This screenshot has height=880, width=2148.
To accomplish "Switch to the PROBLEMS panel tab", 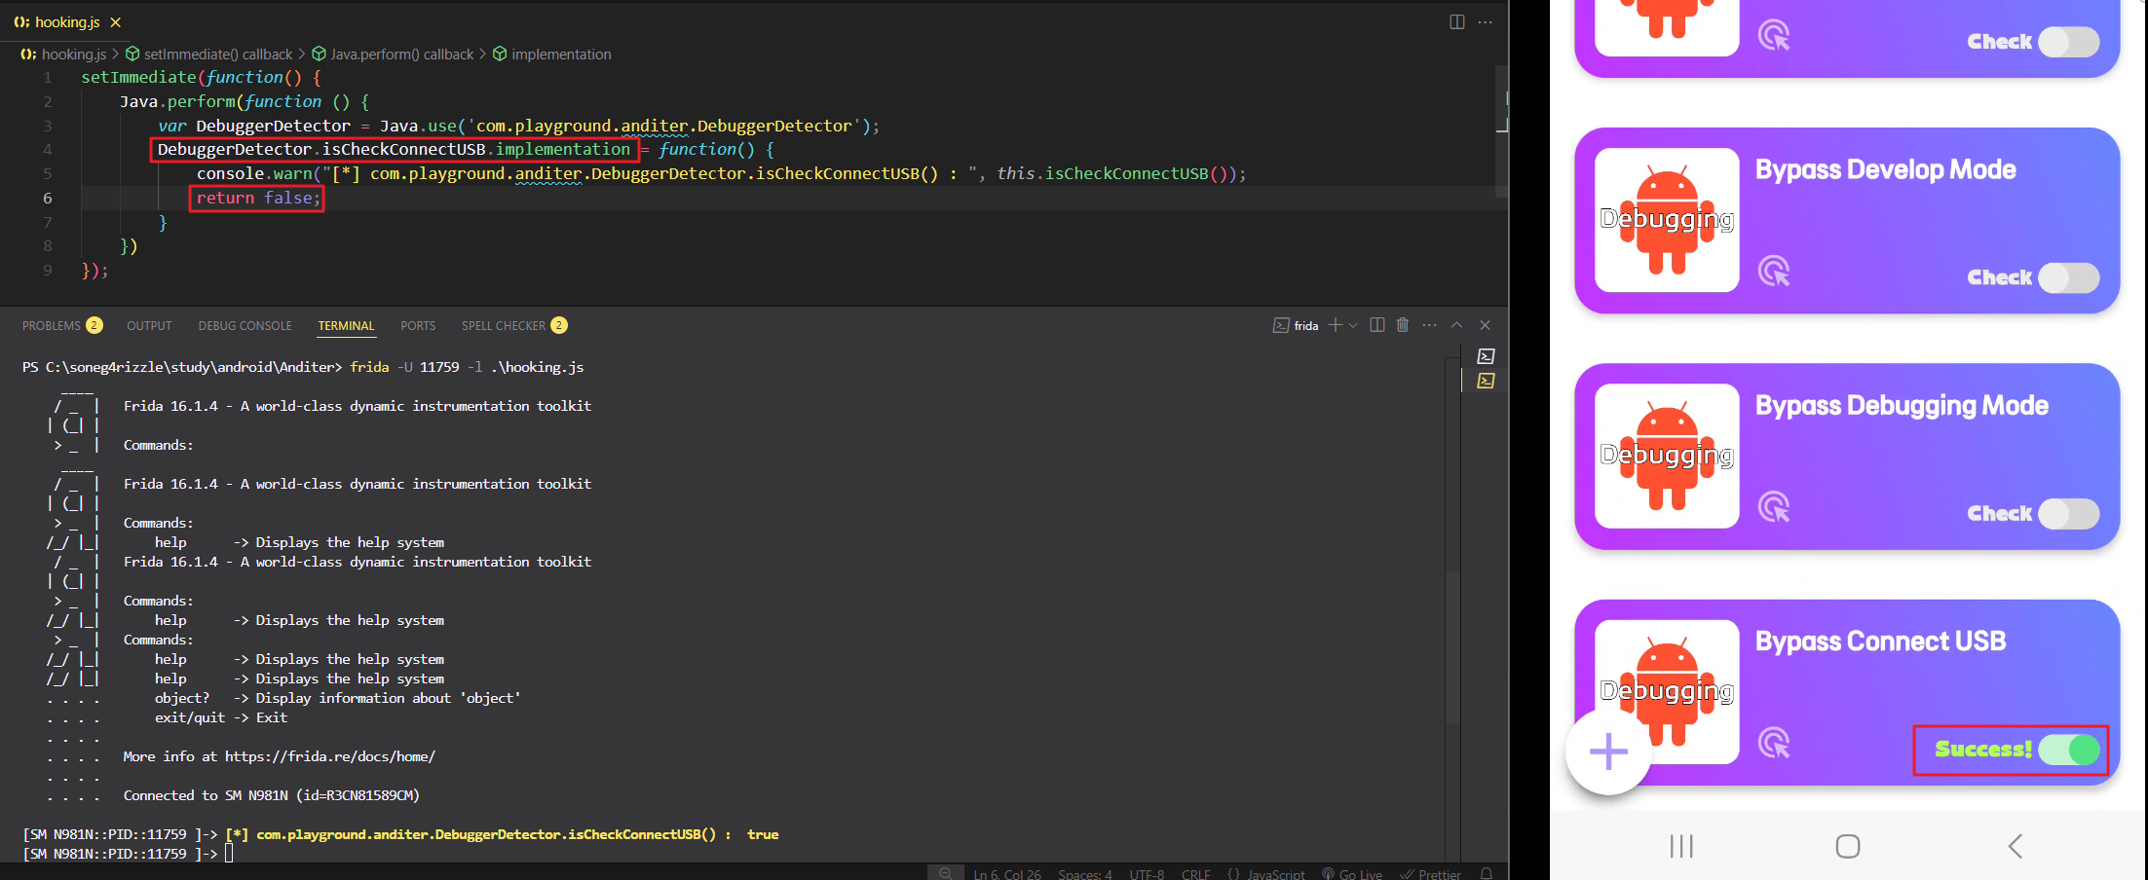I will click(62, 326).
